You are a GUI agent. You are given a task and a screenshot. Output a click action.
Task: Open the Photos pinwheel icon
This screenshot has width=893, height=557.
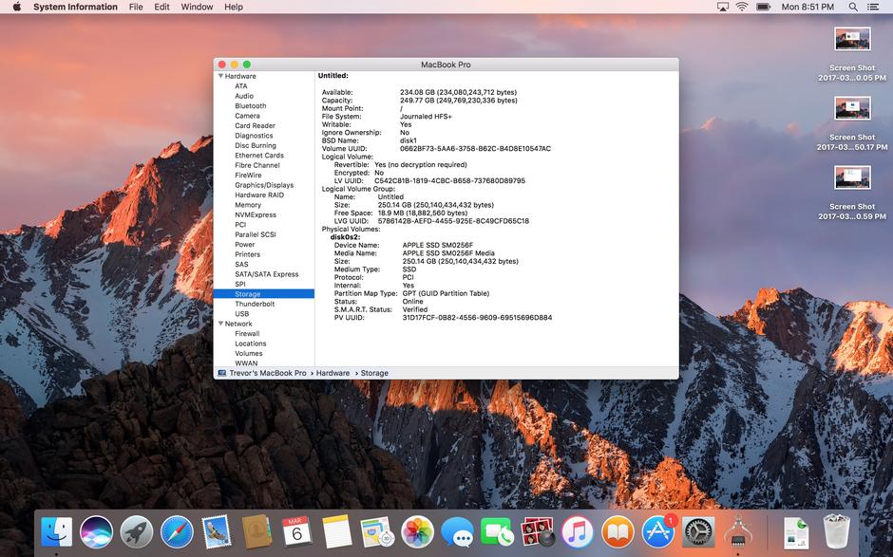(417, 532)
